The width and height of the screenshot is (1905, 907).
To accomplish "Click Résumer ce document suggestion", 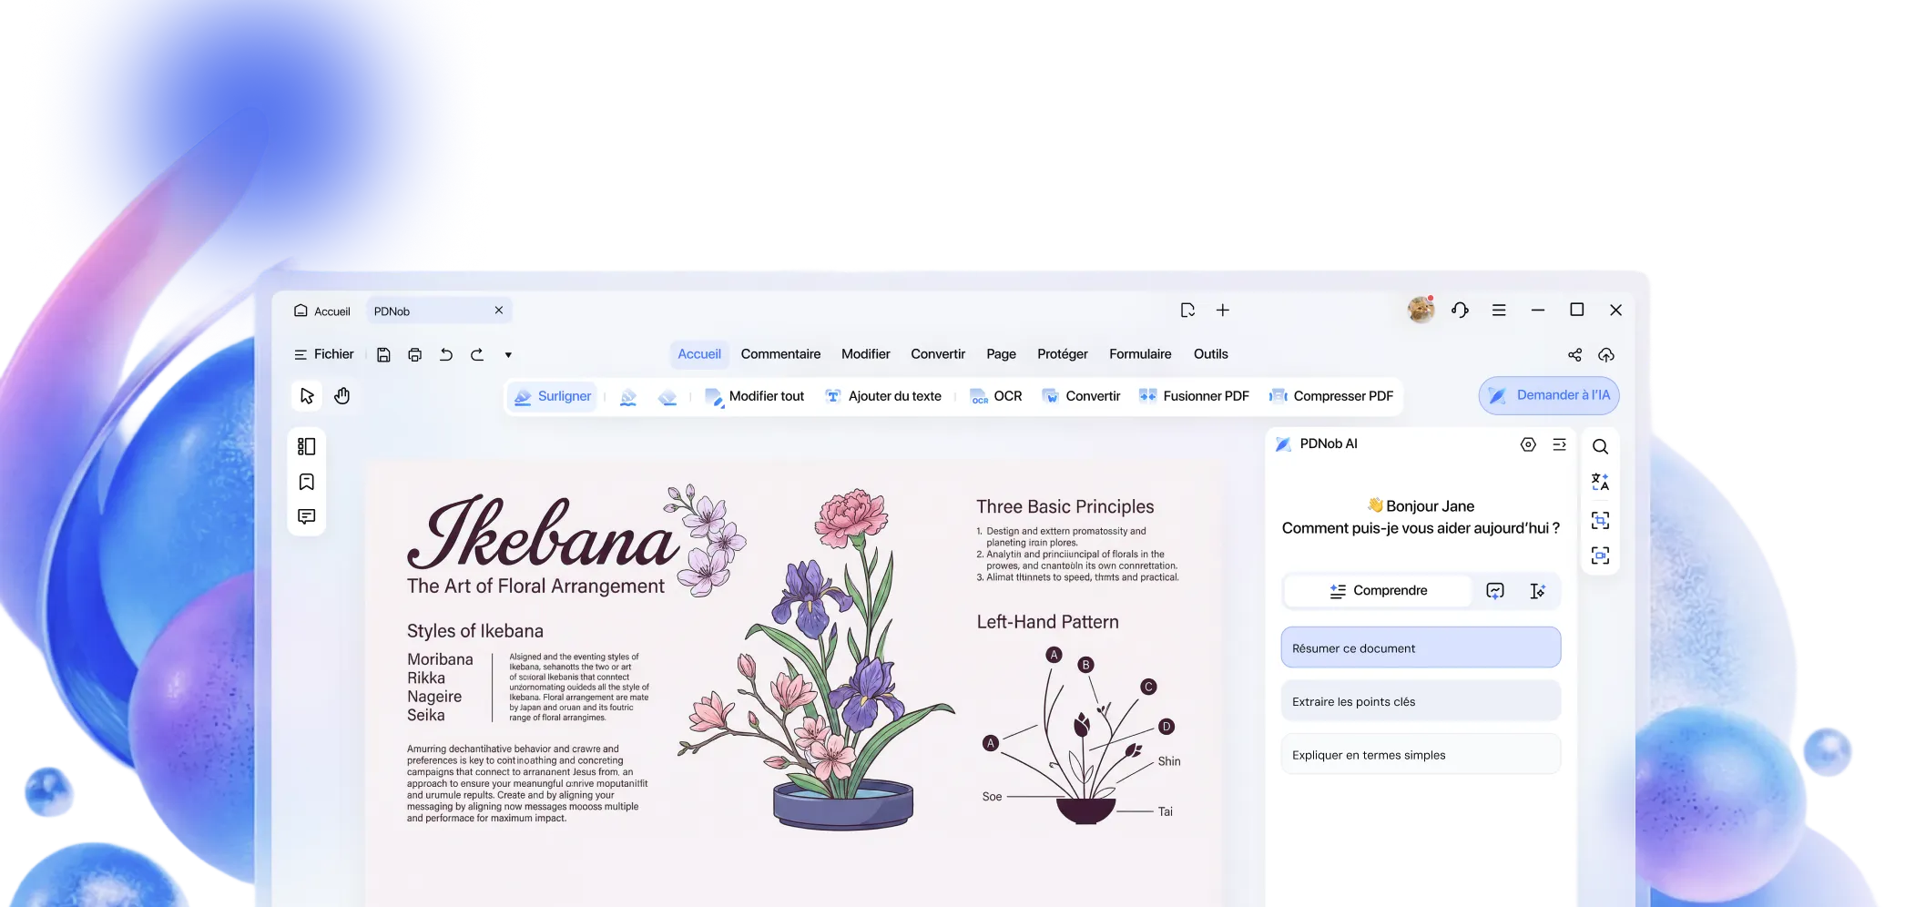I will click(1421, 647).
